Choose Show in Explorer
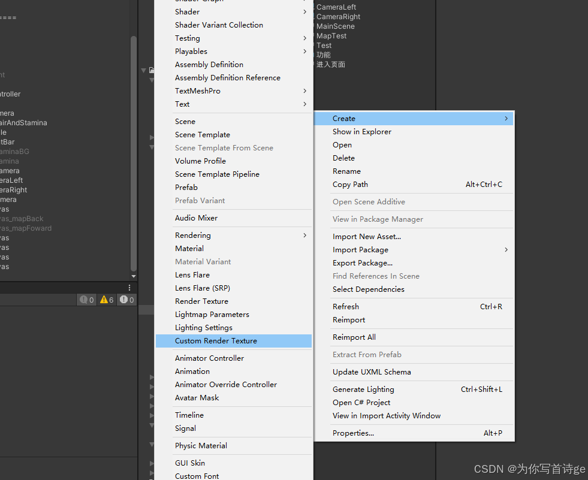Screen dimensions: 588x480 414,132
